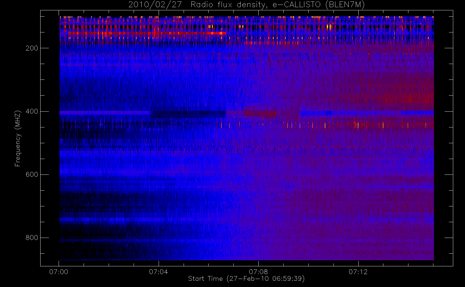Click the '07:04' time tick label

click(x=159, y=272)
